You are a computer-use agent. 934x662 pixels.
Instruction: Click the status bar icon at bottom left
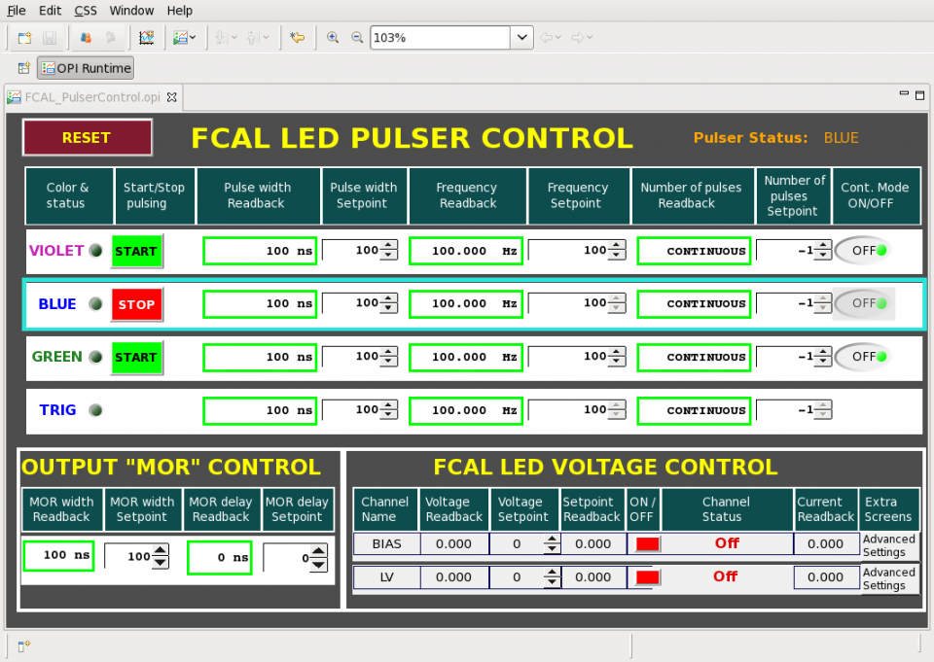point(24,645)
